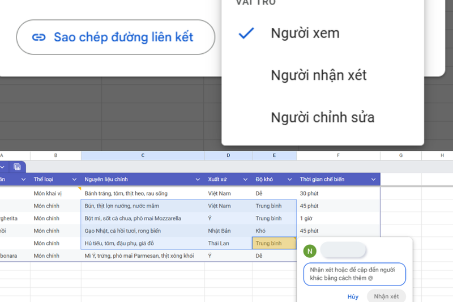Open the Thể loại column filter dropdown
The height and width of the screenshot is (302, 453).
click(x=74, y=180)
